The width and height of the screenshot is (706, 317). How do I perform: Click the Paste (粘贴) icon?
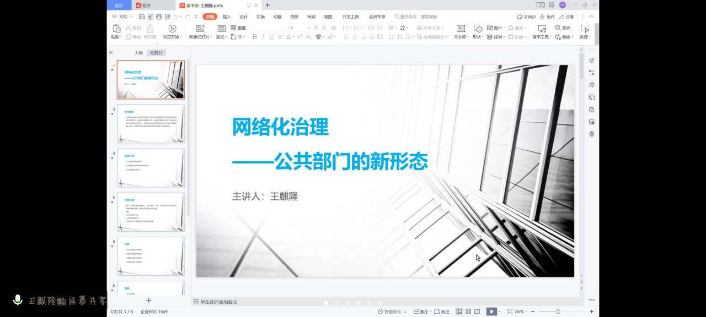pyautogui.click(x=116, y=29)
